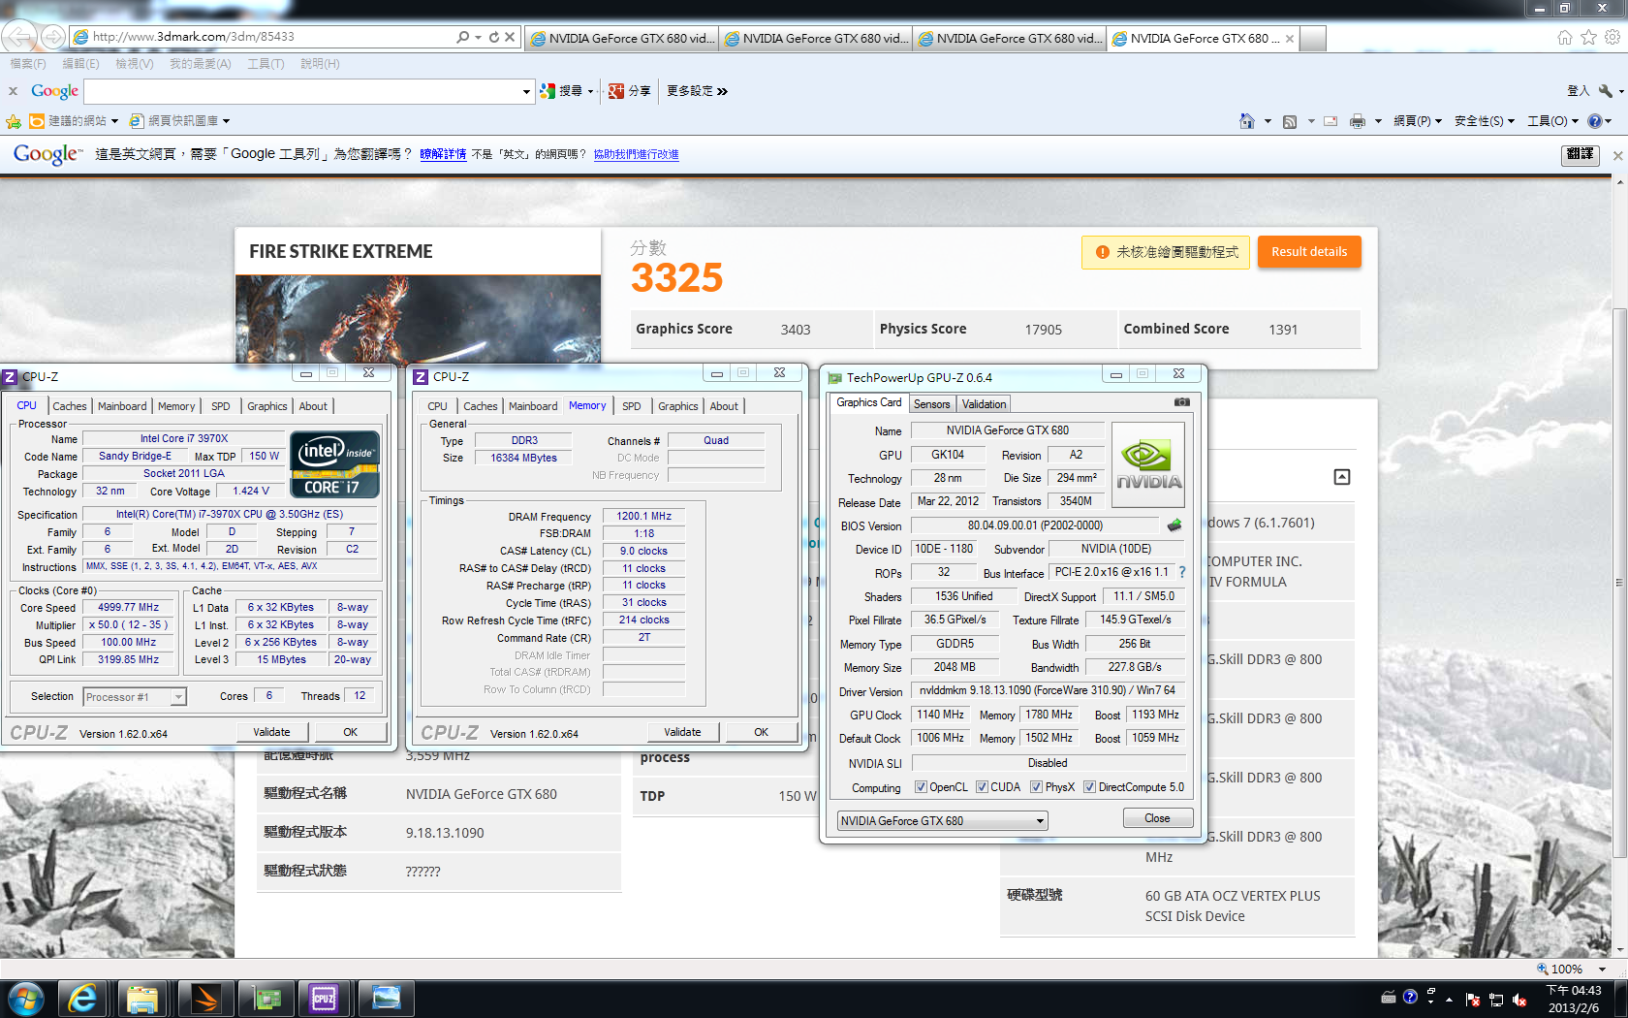Screen dimensions: 1628x1018
Task: Open the Favorites (A) menu
Action: (x=200, y=64)
